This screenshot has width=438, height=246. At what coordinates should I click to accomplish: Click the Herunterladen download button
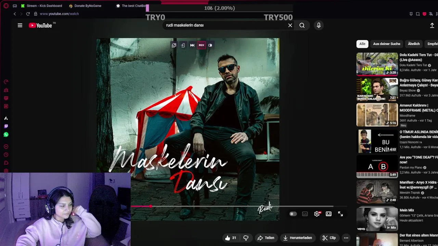(297, 238)
